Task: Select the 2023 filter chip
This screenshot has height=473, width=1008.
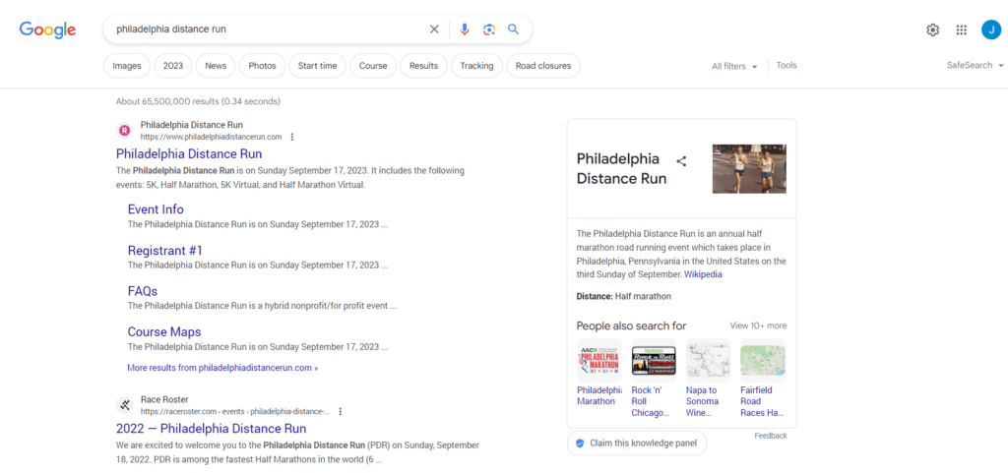Action: 173,66
